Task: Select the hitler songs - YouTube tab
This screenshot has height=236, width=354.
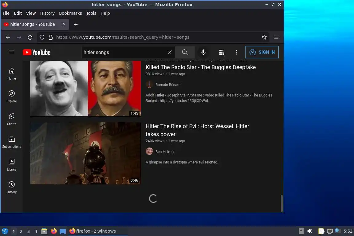Action: (x=35, y=24)
